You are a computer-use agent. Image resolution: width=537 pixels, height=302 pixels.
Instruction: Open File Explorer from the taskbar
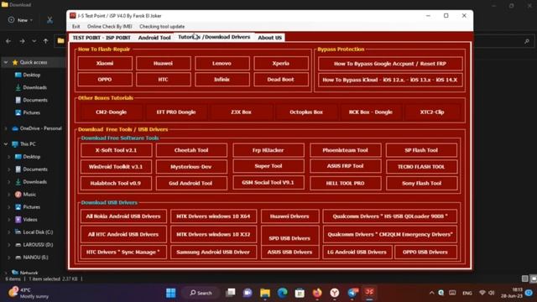[265, 293]
